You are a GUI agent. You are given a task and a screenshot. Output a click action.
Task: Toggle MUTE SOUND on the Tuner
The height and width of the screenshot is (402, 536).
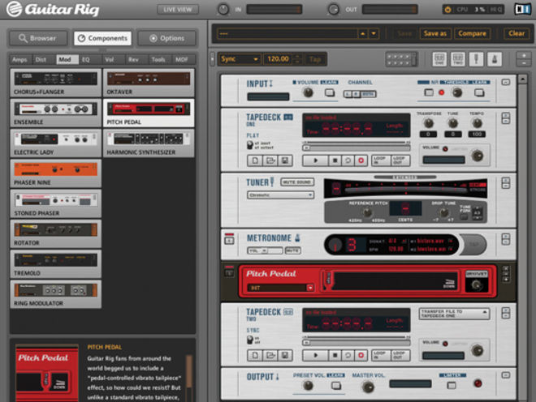[x=296, y=182]
